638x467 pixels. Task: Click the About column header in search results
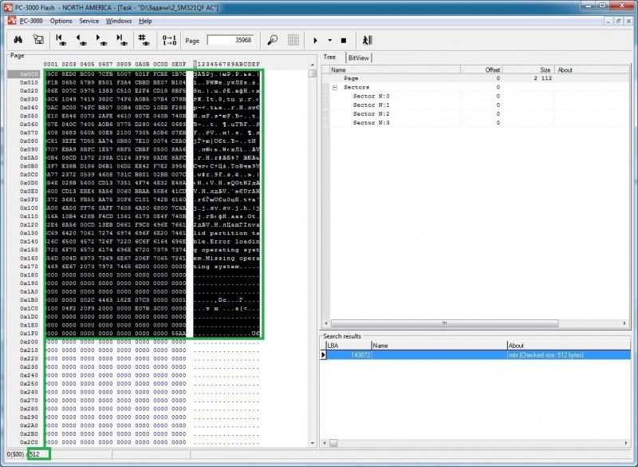click(569, 346)
